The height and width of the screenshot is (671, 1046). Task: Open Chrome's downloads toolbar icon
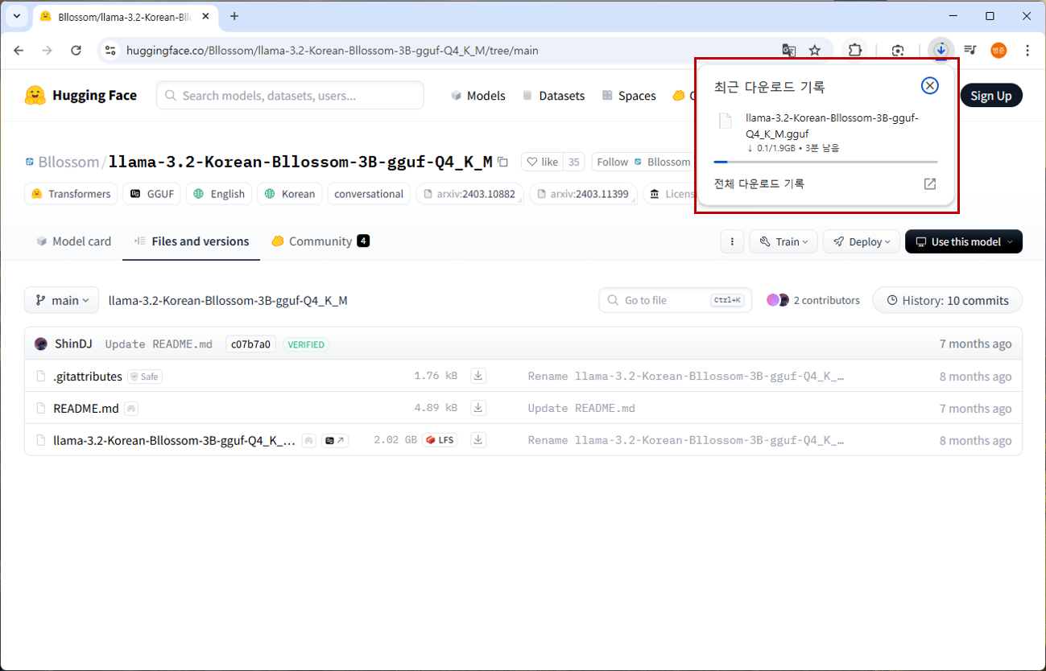(941, 50)
